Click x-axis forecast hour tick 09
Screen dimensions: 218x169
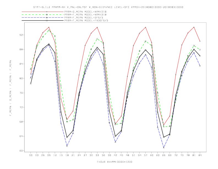(x=49, y=155)
